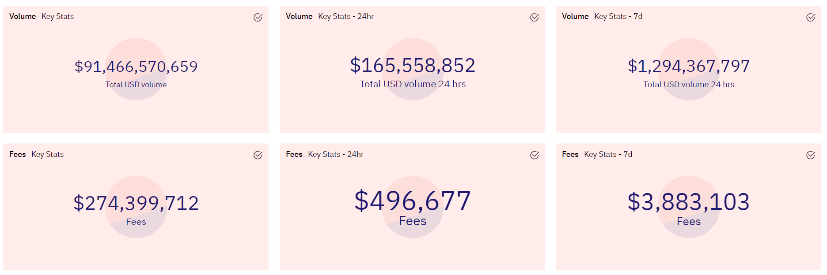Click checkmark icon on Fees 24hr card
This screenshot has width=827, height=275.
(535, 155)
